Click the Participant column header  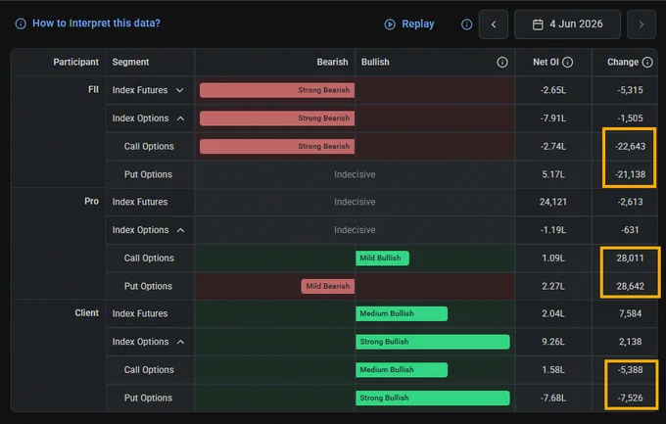point(75,62)
